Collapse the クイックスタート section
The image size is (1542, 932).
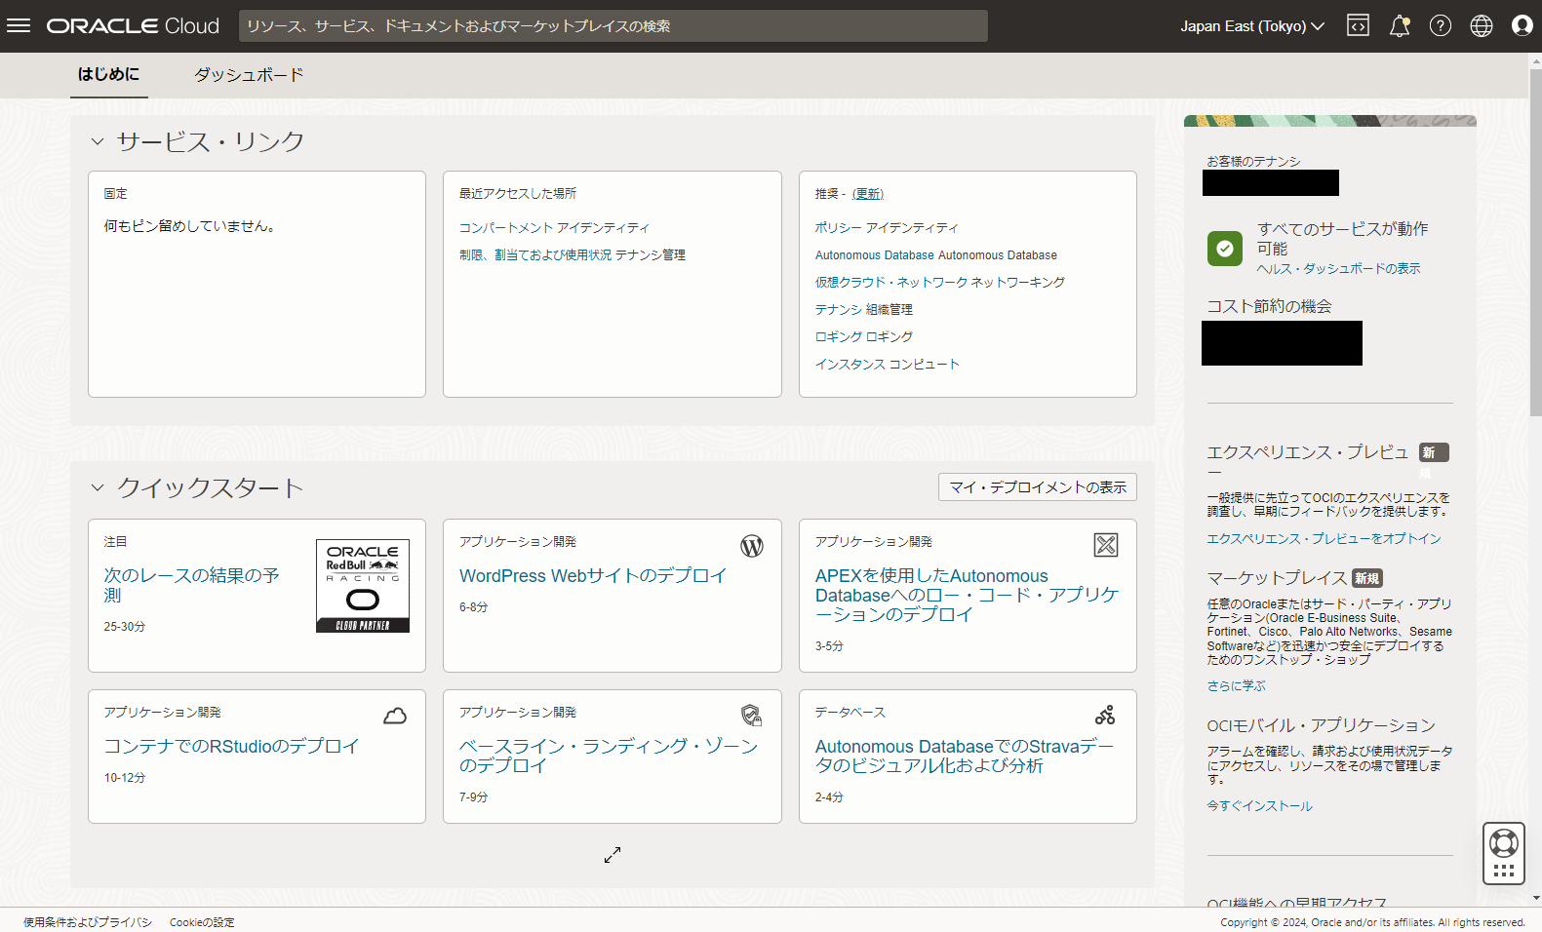pos(98,487)
